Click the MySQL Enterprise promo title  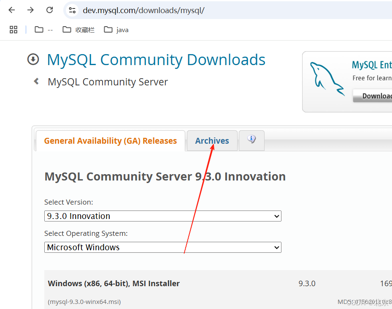pos(372,65)
